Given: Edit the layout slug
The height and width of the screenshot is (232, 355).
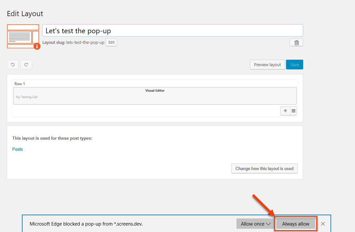Looking at the screenshot, I should [111, 42].
